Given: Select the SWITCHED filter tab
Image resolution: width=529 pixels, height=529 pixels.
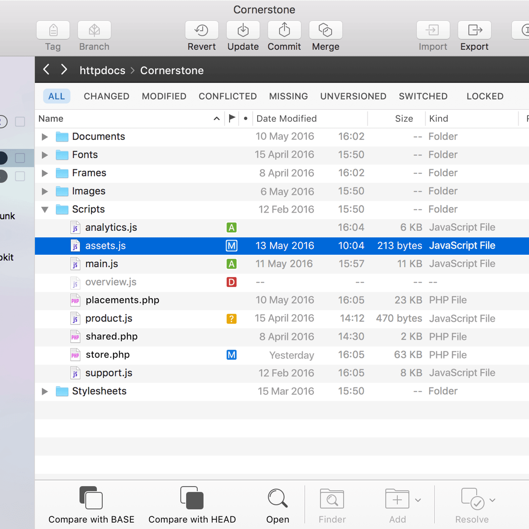Looking at the screenshot, I should (x=423, y=96).
